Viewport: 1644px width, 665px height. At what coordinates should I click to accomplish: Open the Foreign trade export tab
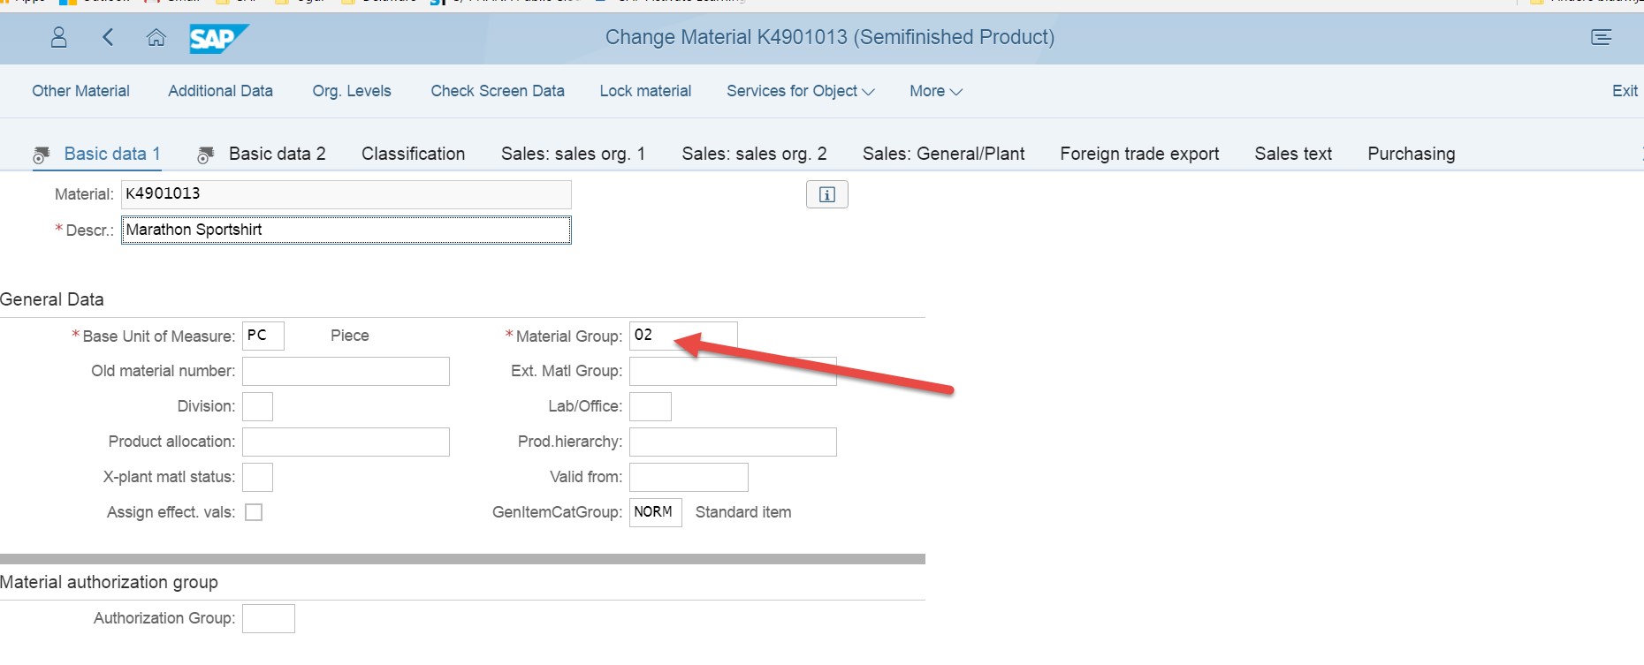(1139, 154)
